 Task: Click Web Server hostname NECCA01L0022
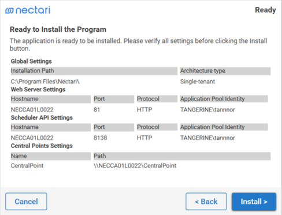[32, 110]
